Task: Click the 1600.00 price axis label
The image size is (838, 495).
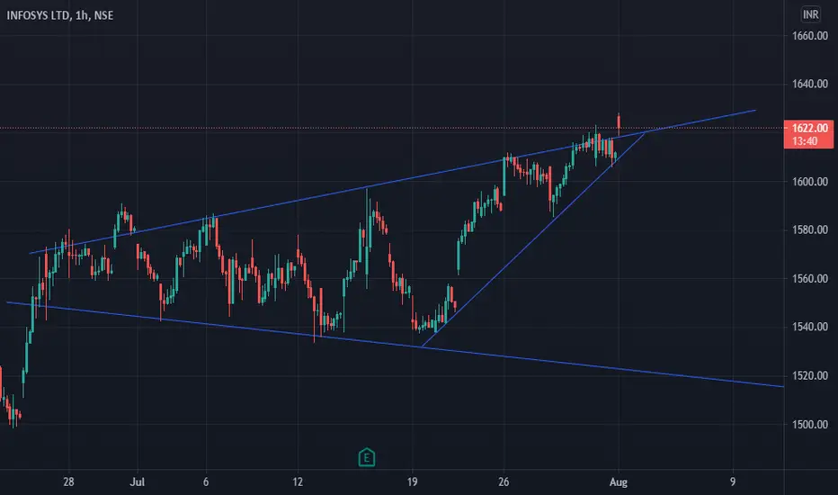Action: pyautogui.click(x=809, y=182)
